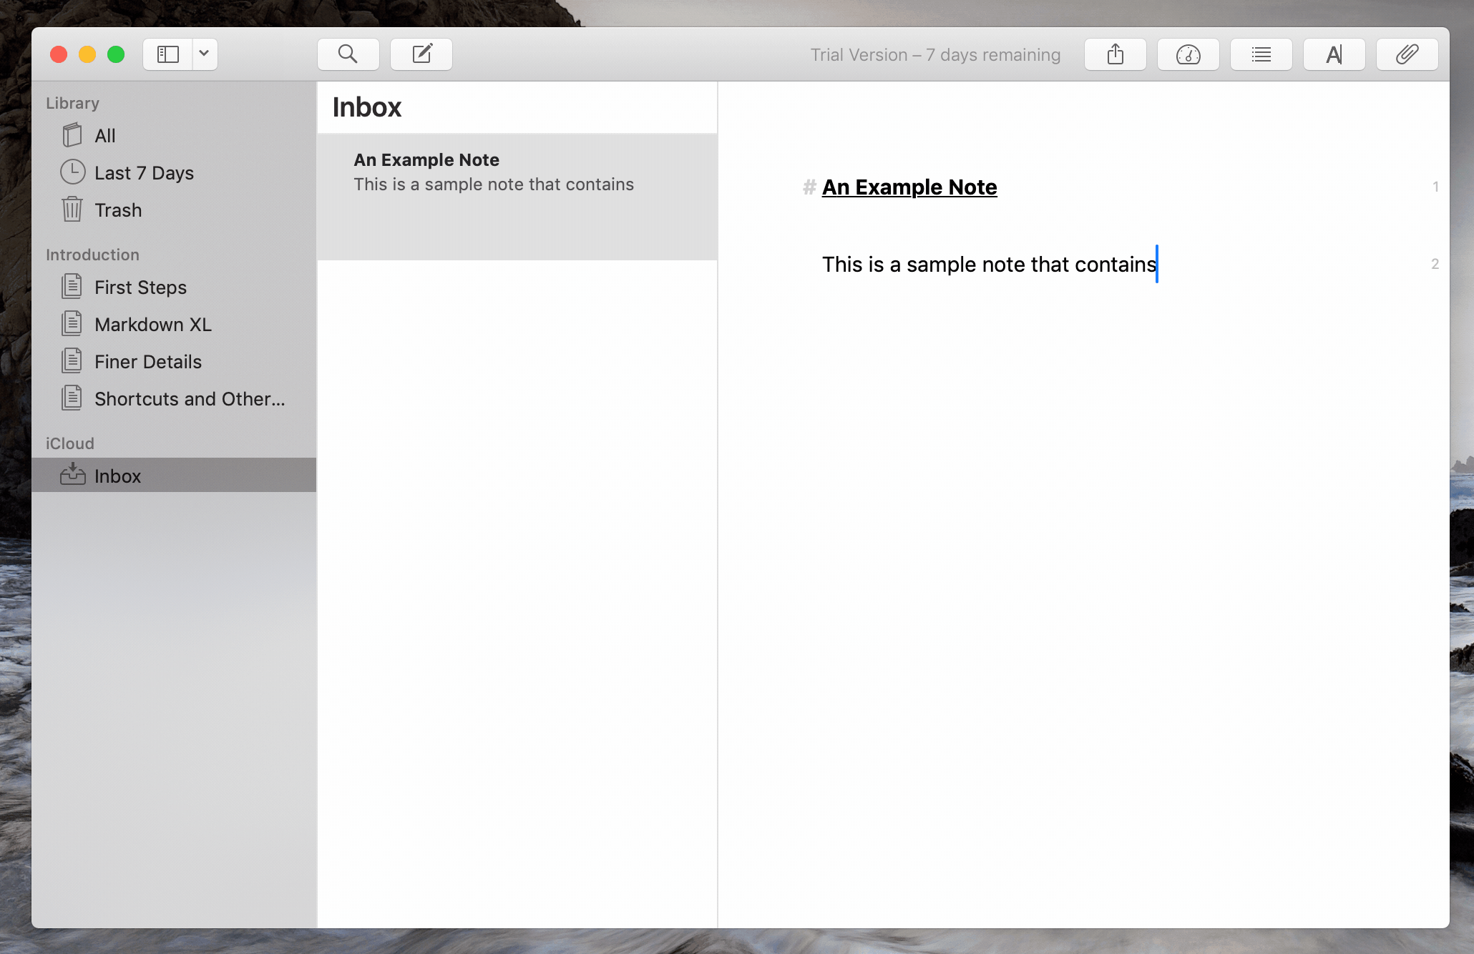The width and height of the screenshot is (1474, 954).
Task: Click in the sample note body paragraph
Action: click(x=987, y=265)
